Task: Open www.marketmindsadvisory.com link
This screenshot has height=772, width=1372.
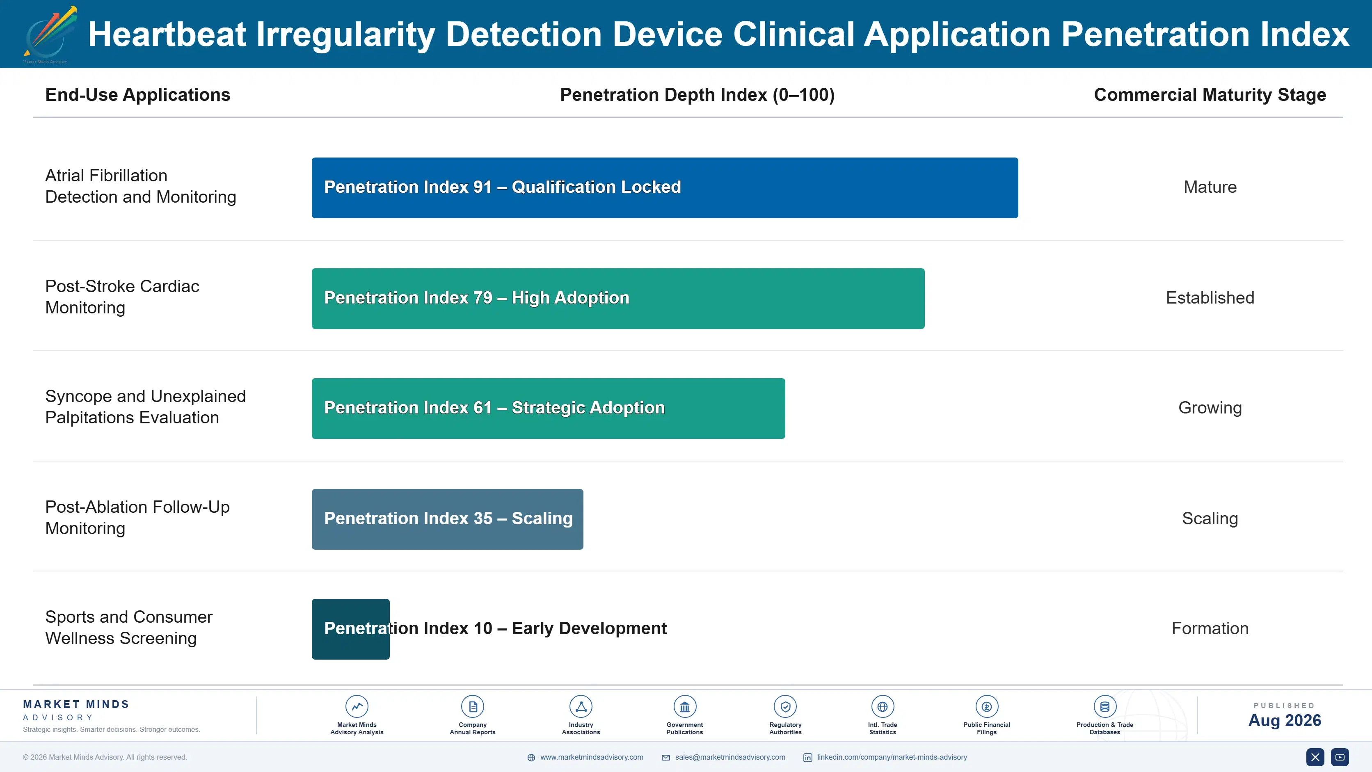Action: point(592,757)
